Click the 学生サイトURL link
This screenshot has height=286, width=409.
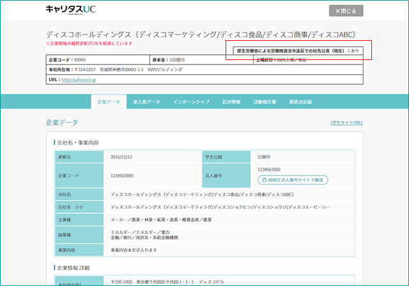click(x=346, y=123)
